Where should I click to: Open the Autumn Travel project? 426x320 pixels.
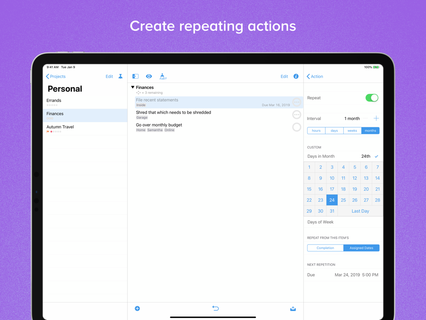click(85, 129)
